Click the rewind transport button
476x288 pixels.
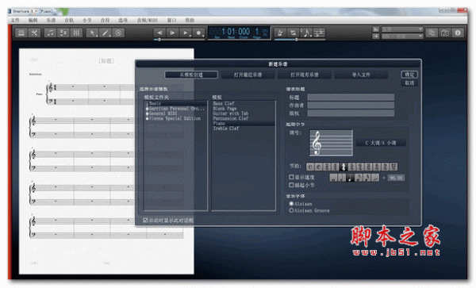(159, 33)
